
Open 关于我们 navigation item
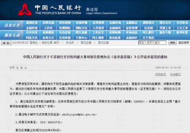[148, 38]
